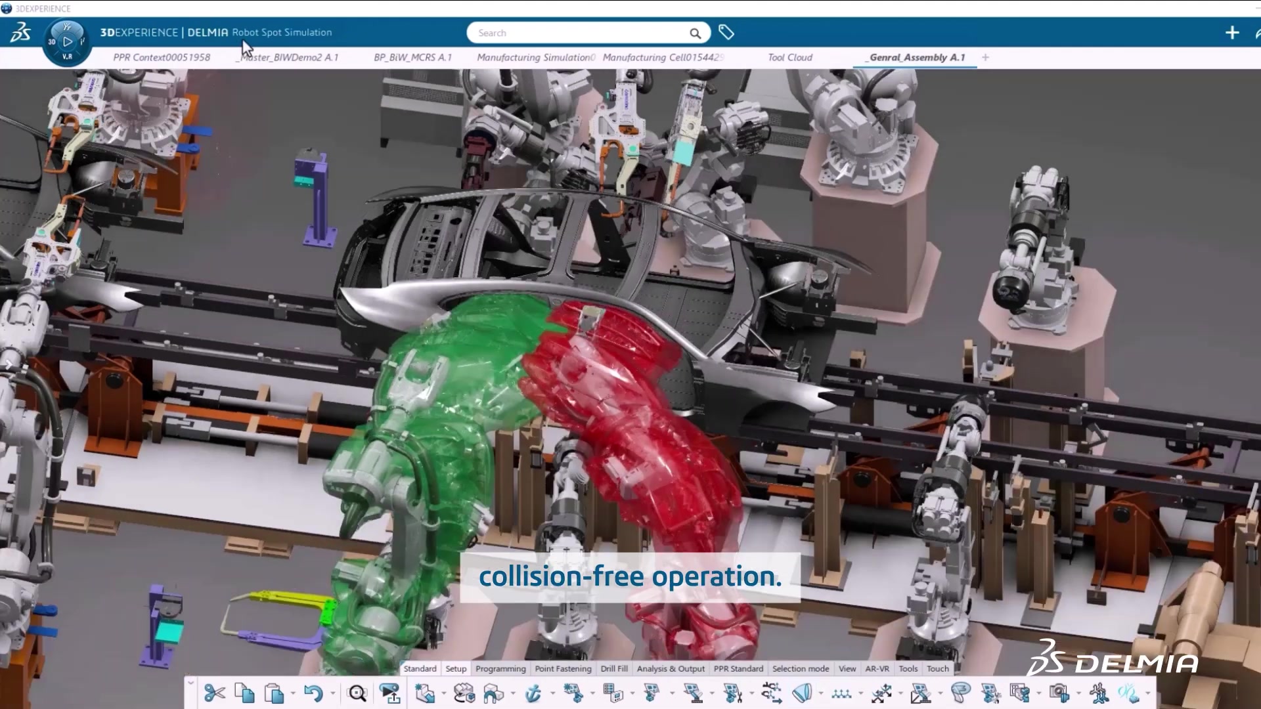Switch to the Setup toolbar tab
Image resolution: width=1261 pixels, height=709 pixels.
[456, 668]
